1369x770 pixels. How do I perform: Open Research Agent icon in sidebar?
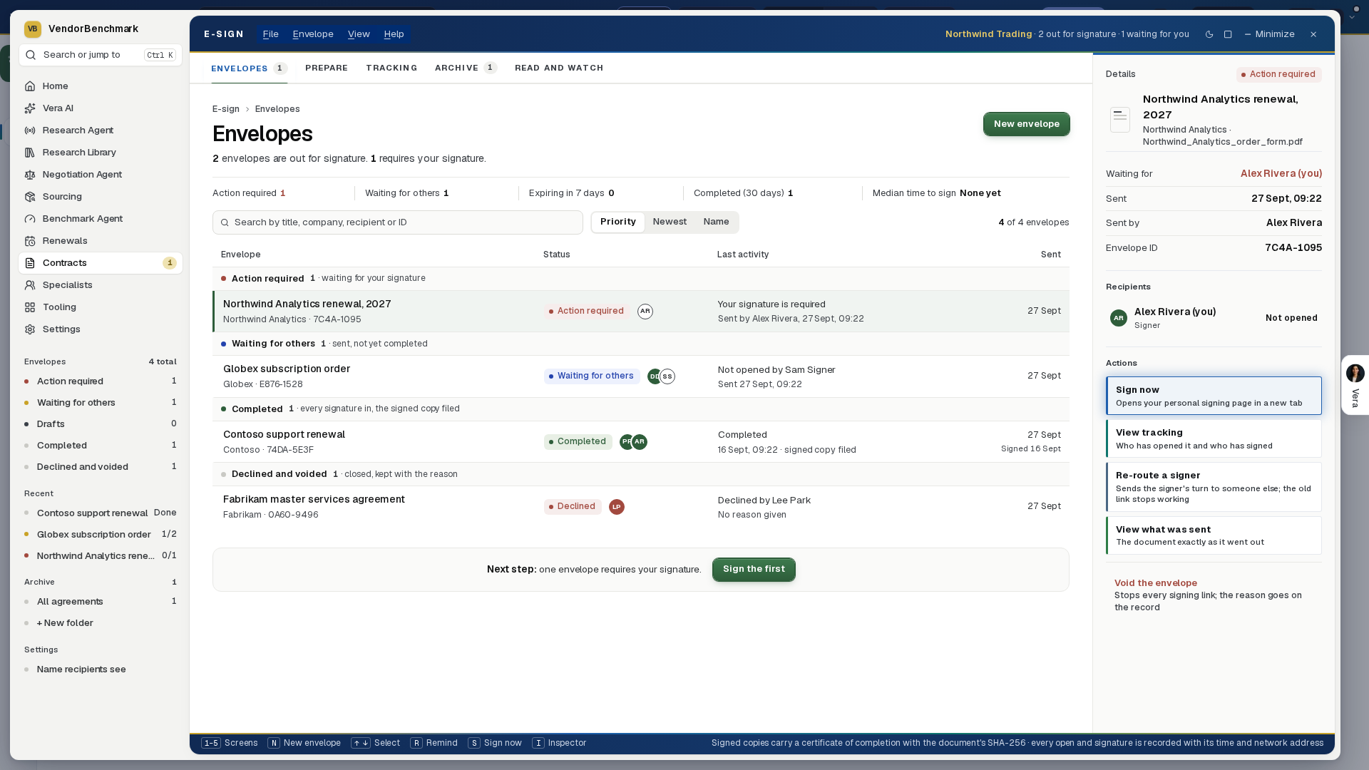30,130
